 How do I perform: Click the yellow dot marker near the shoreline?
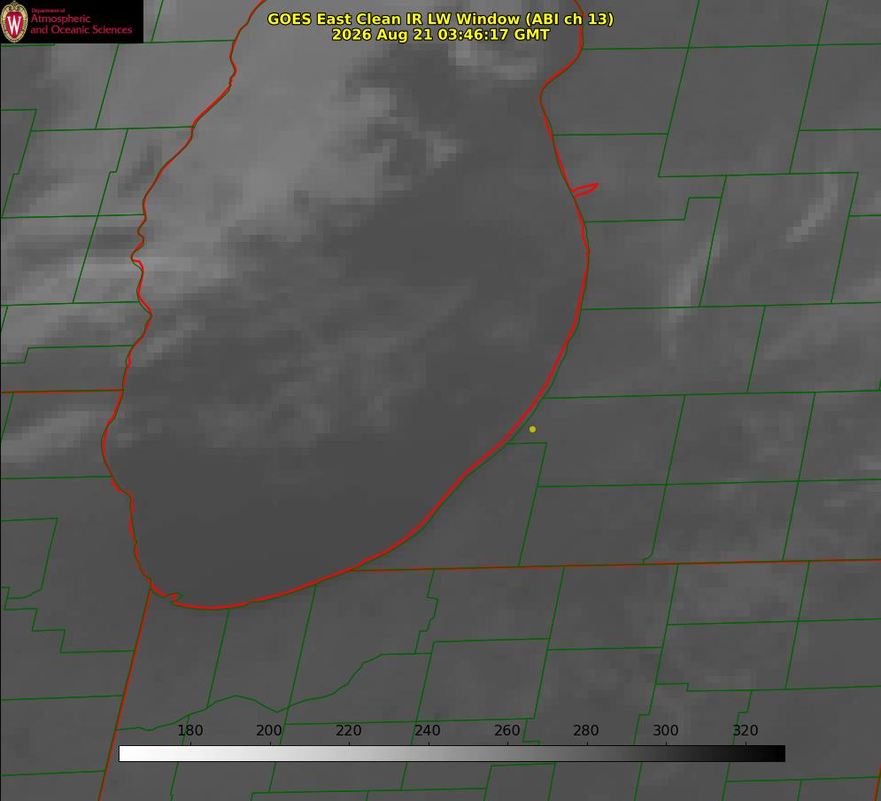click(532, 429)
